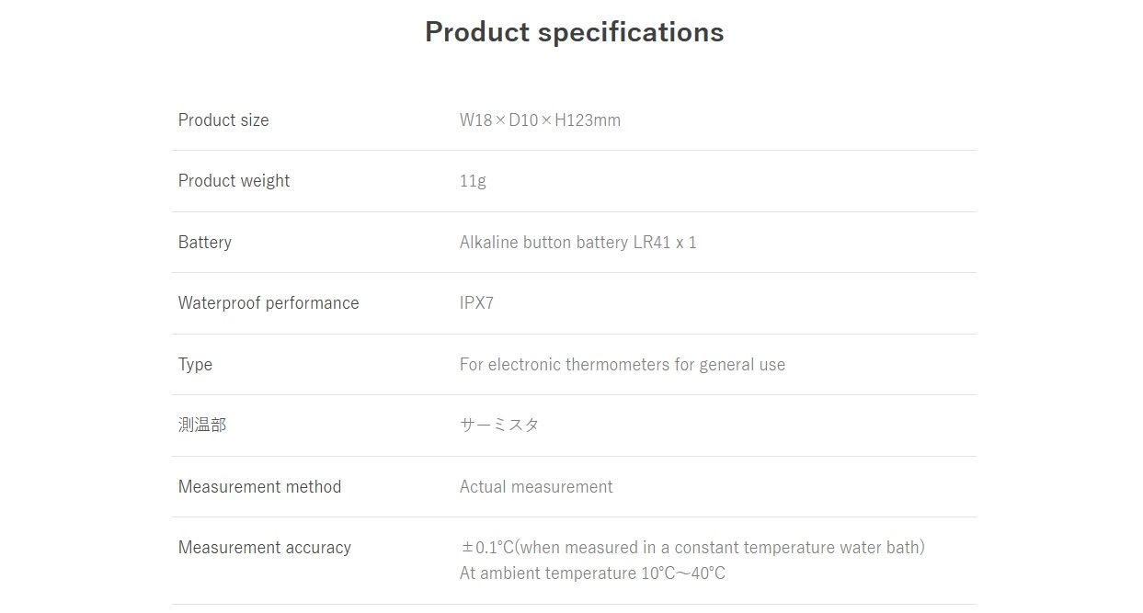Select the 測温部 row label
Image resolution: width=1143 pixels, height=613 pixels.
202,426
